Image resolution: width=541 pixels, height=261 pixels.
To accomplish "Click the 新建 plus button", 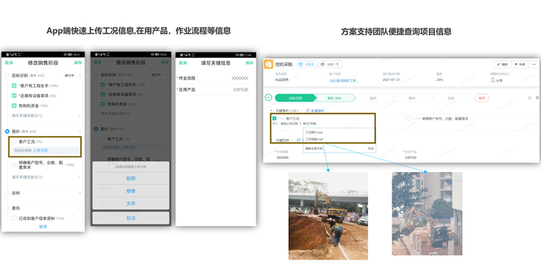I will (x=519, y=64).
